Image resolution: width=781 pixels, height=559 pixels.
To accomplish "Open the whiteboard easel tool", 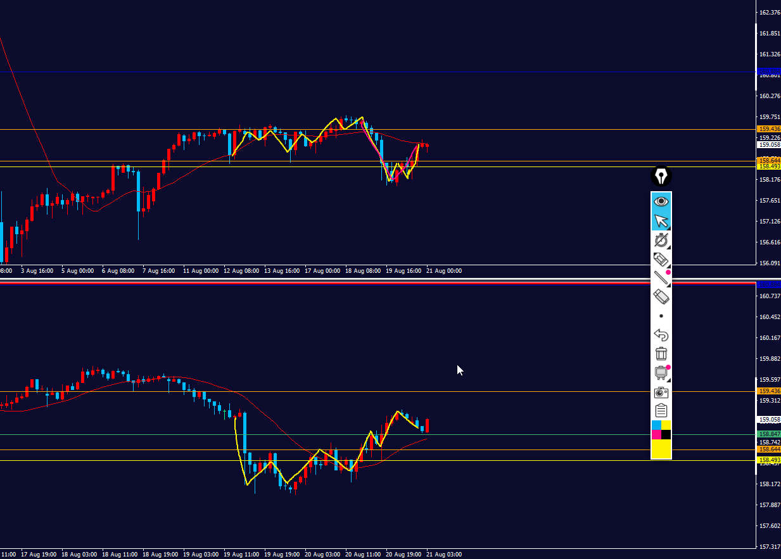I will click(661, 372).
